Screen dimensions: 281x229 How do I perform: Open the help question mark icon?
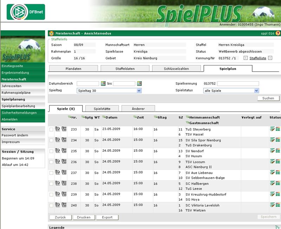(278, 33)
